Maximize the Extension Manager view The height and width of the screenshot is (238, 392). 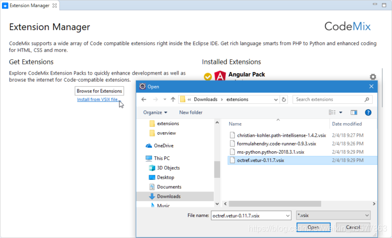point(384,5)
